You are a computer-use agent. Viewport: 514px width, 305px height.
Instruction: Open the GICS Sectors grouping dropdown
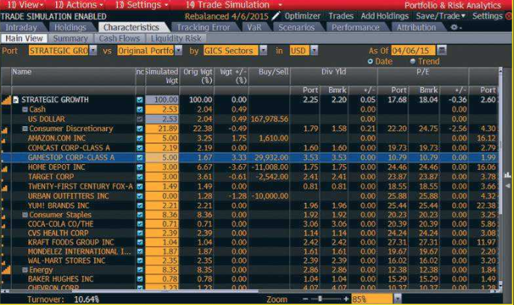pos(263,51)
